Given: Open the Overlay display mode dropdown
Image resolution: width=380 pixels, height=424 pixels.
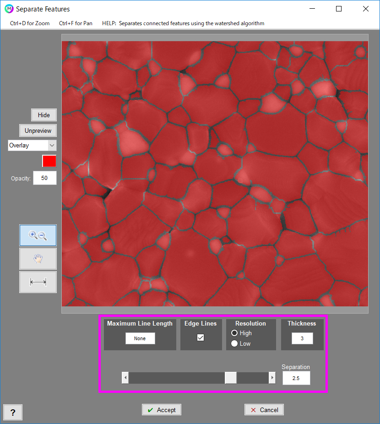Looking at the screenshot, I should (x=32, y=145).
